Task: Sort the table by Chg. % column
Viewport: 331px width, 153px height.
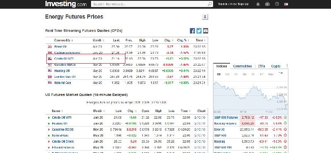Action: point(183,40)
